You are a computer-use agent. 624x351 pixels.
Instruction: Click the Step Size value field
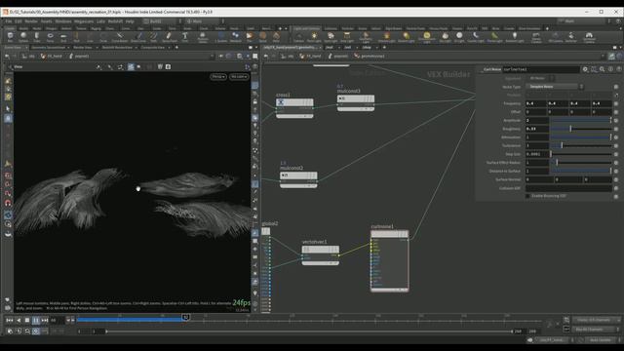(537, 154)
